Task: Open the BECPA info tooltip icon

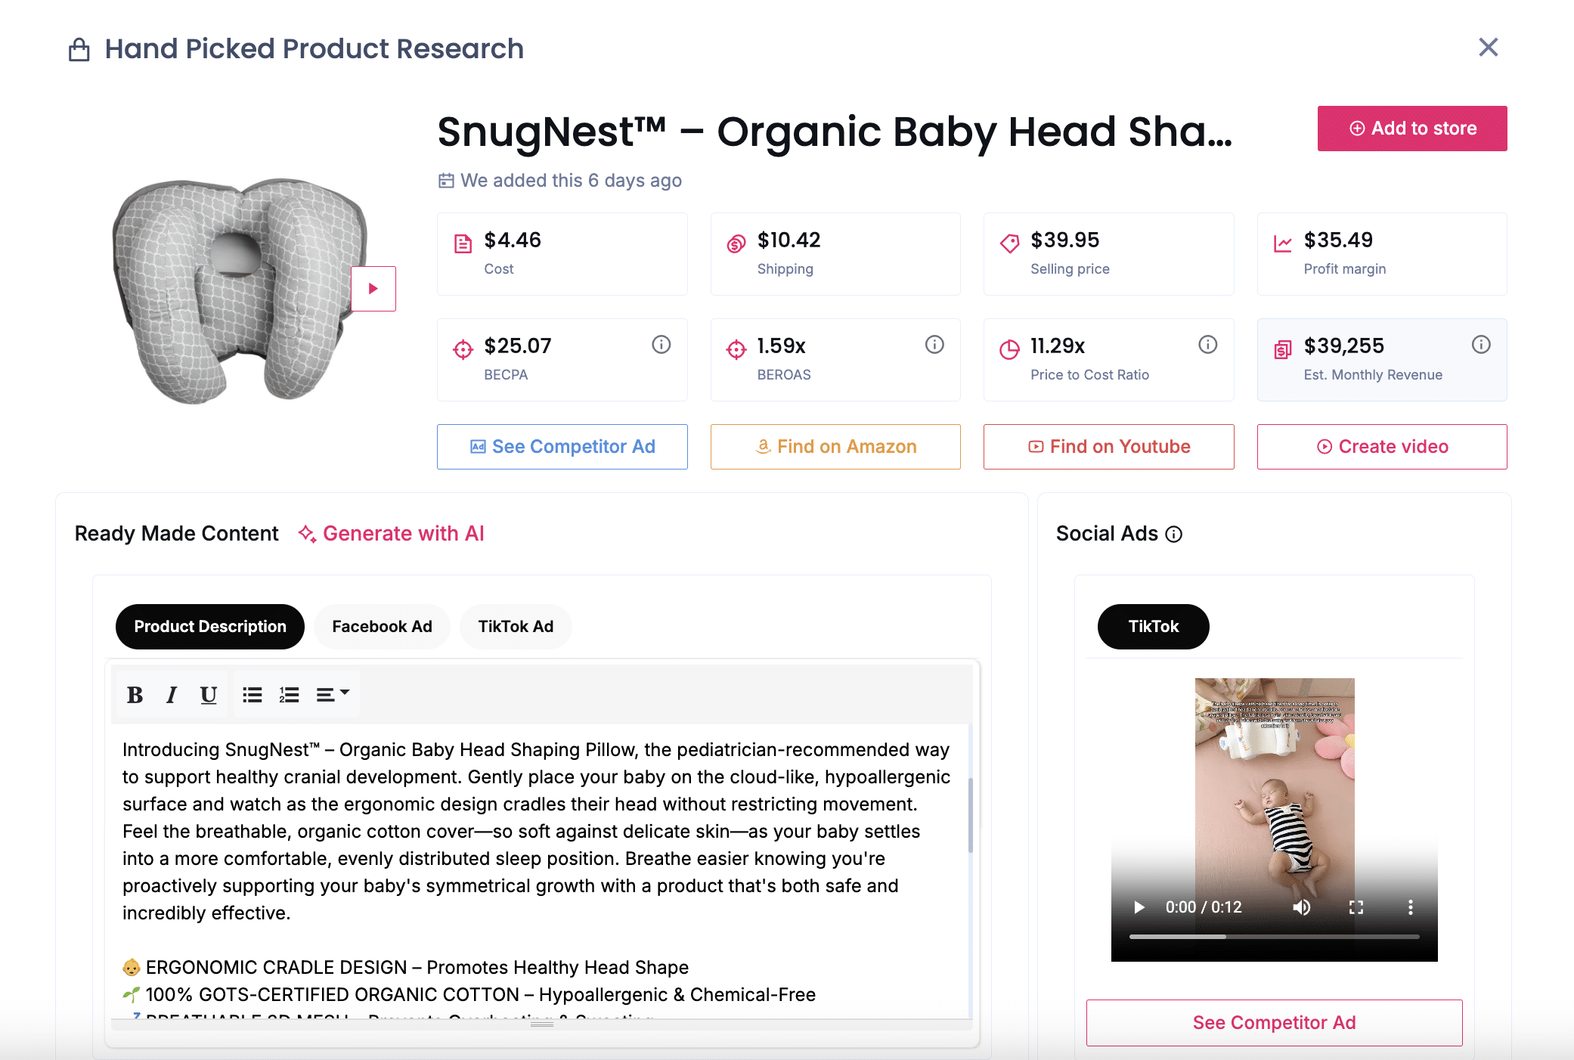Action: pyautogui.click(x=662, y=345)
